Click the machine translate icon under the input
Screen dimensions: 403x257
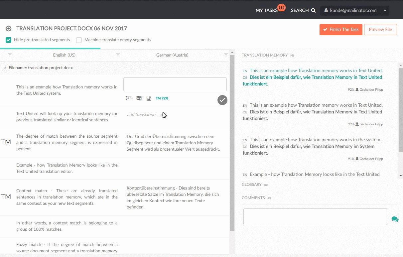coord(139,98)
